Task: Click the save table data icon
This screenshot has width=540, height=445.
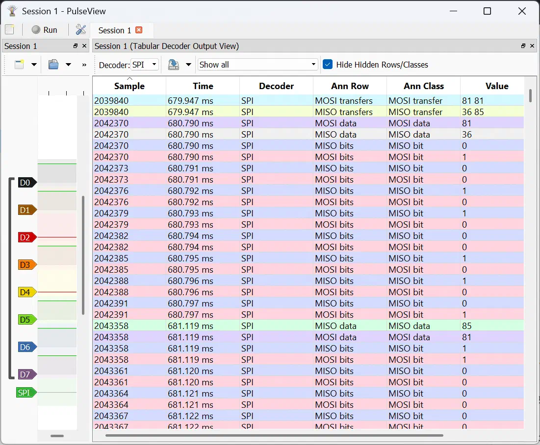Action: (x=173, y=64)
